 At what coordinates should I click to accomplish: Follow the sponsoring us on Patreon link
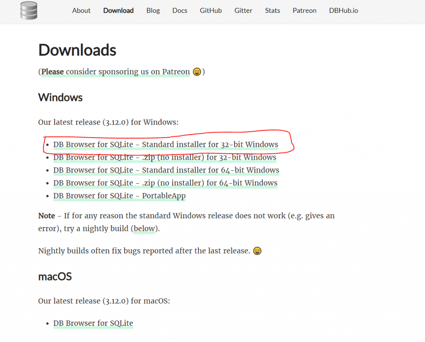[x=115, y=71]
